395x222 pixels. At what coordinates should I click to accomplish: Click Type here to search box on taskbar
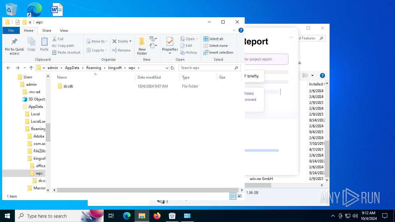[x=59, y=216]
